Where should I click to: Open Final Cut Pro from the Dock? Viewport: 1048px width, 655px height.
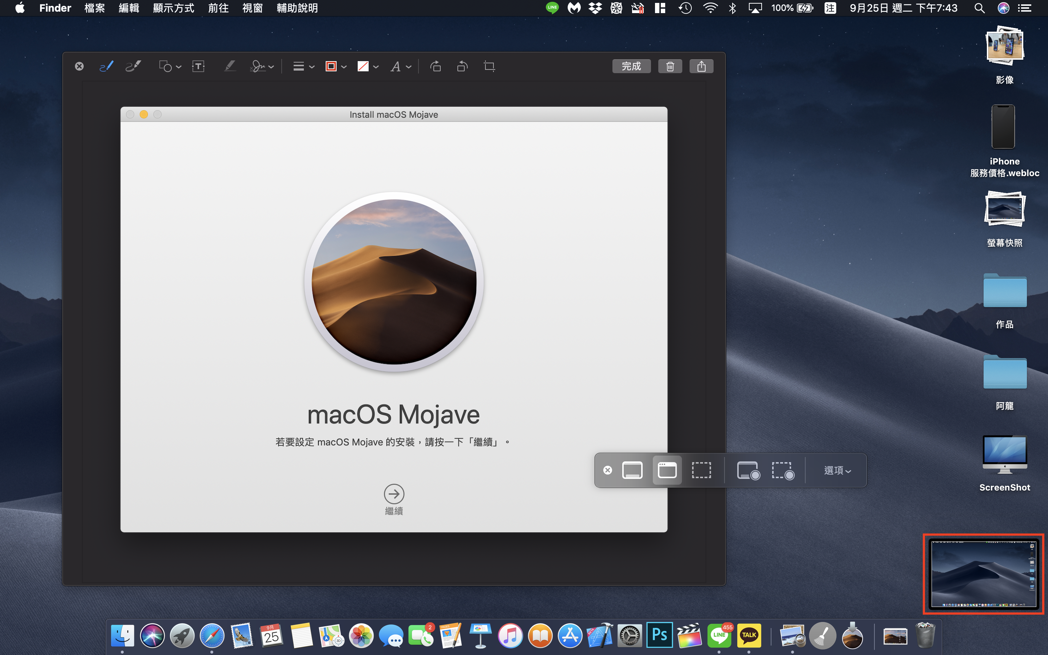pos(689,636)
